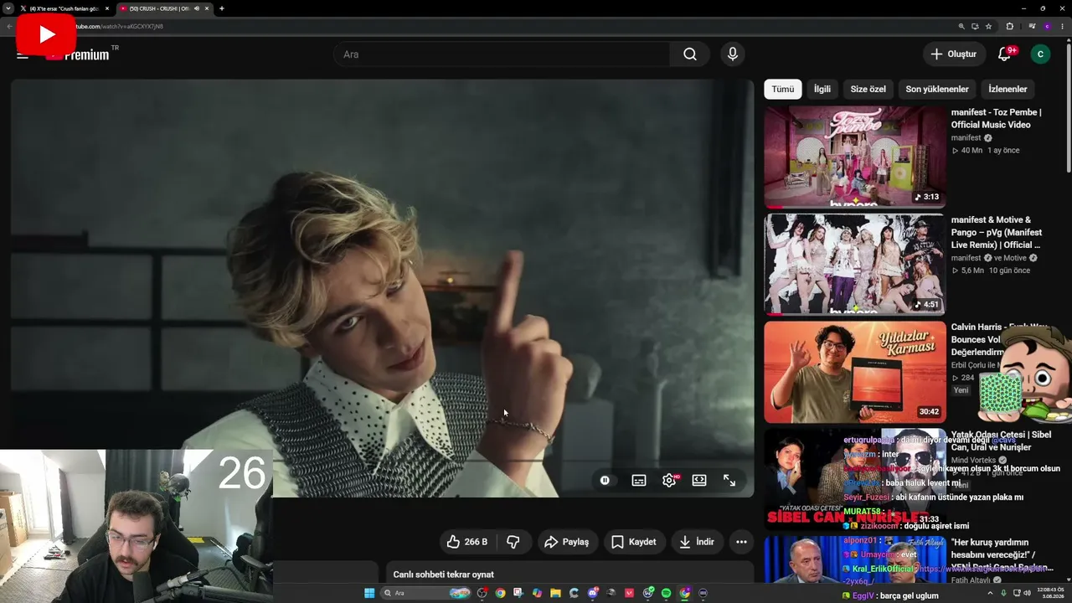Image resolution: width=1072 pixels, height=603 pixels.
Task: Select the Size özel filter chip
Action: tap(868, 89)
